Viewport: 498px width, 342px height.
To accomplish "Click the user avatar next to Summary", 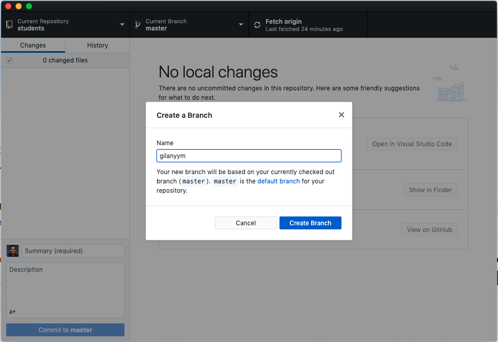I will coord(12,251).
